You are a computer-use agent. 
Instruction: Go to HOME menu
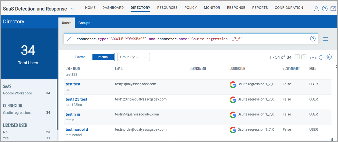point(90,8)
